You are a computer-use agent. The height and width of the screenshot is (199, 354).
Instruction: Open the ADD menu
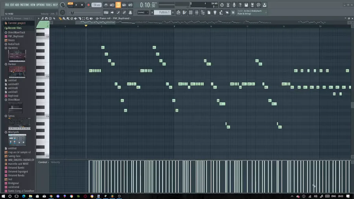17,5
